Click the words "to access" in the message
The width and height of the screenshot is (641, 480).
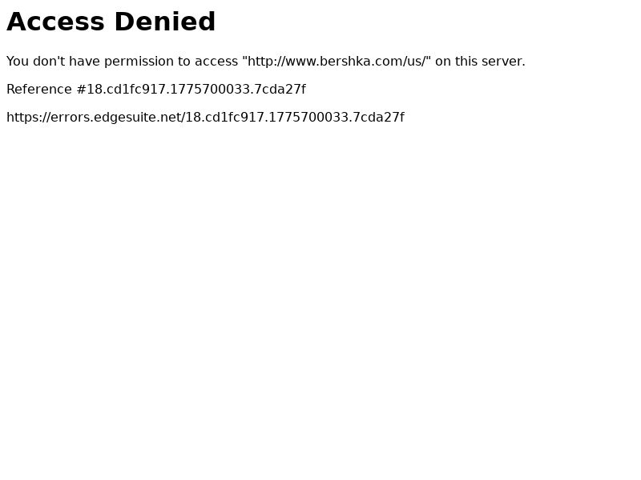(208, 62)
